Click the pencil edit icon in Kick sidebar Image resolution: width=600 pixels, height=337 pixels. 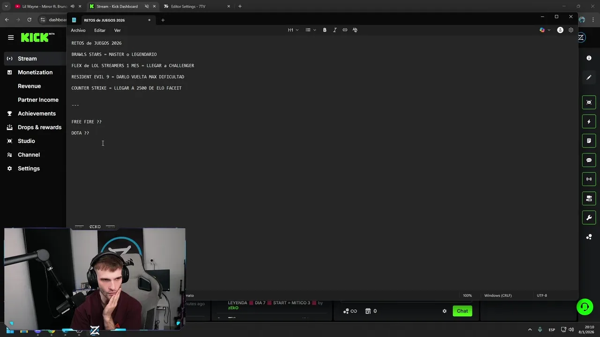click(x=589, y=77)
